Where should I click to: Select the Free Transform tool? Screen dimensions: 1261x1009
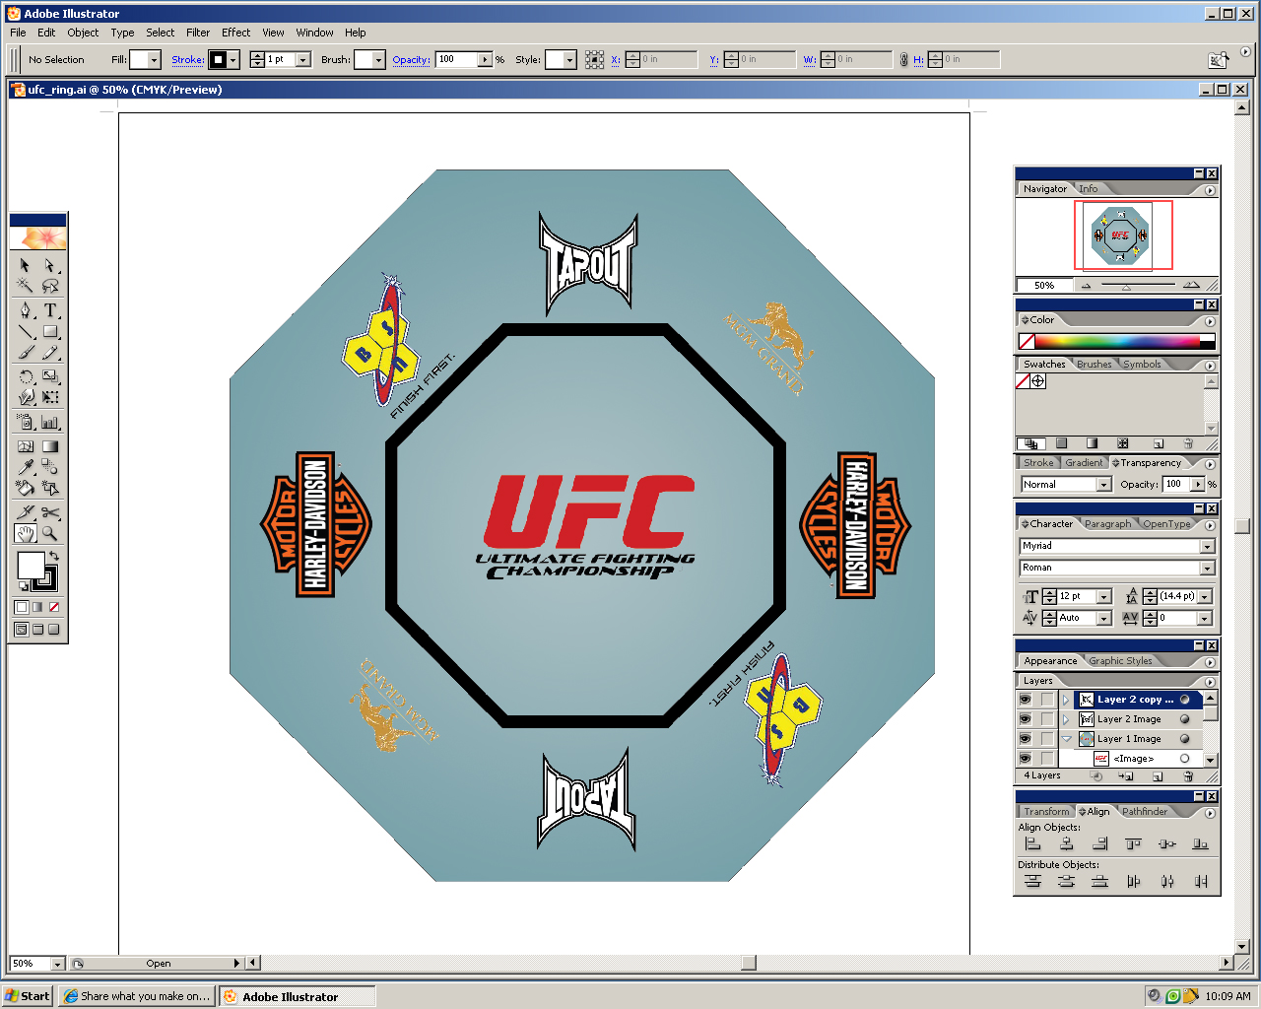(50, 398)
